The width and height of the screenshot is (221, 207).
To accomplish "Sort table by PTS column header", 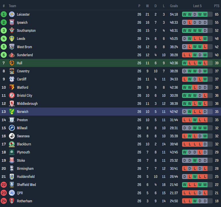I will pos(216,6).
